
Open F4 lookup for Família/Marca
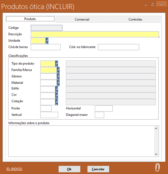(x=58, y=70)
